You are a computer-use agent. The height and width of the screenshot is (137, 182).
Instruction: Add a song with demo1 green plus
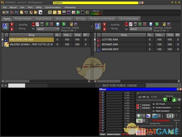tap(47, 24)
